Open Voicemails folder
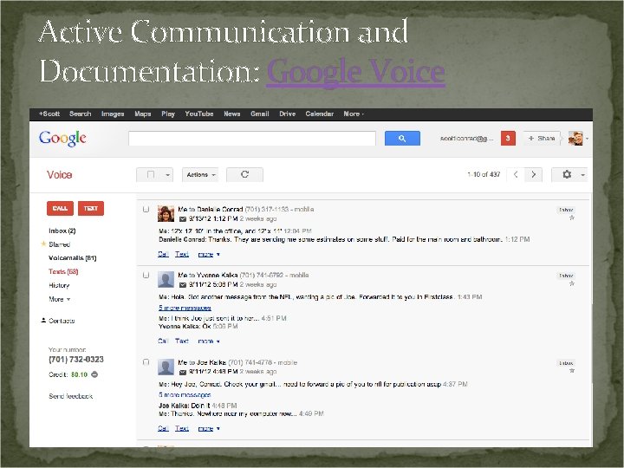Screen dimensions: 624x468 click(73, 258)
